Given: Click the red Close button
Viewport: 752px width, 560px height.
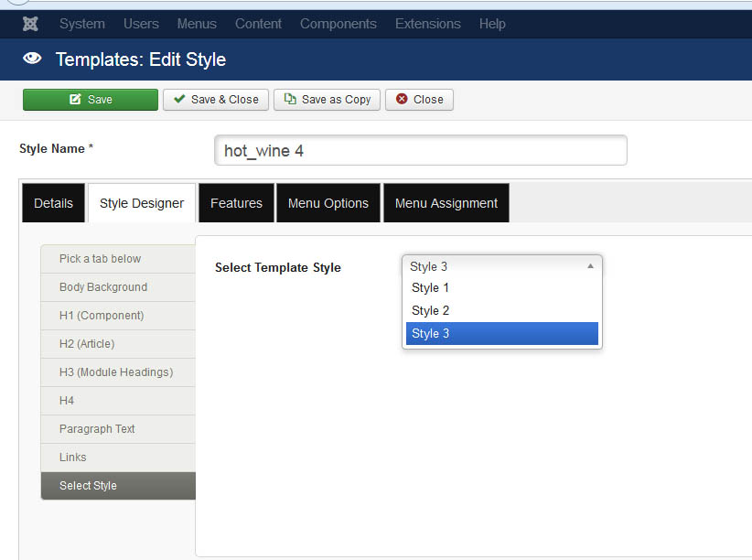Looking at the screenshot, I should [x=419, y=100].
